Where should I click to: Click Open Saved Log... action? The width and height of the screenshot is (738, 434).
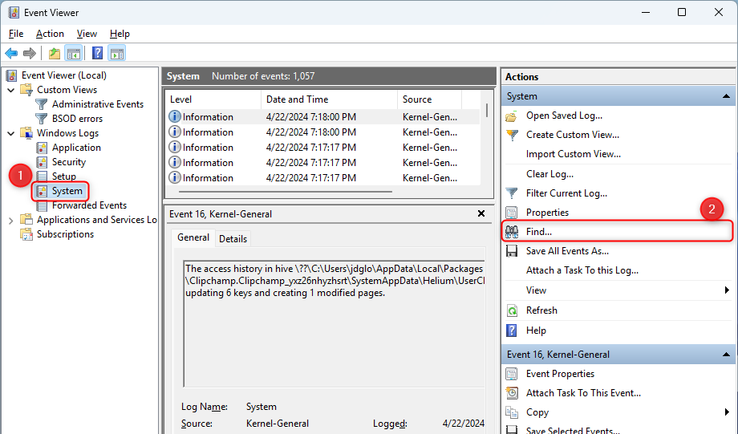pos(564,116)
